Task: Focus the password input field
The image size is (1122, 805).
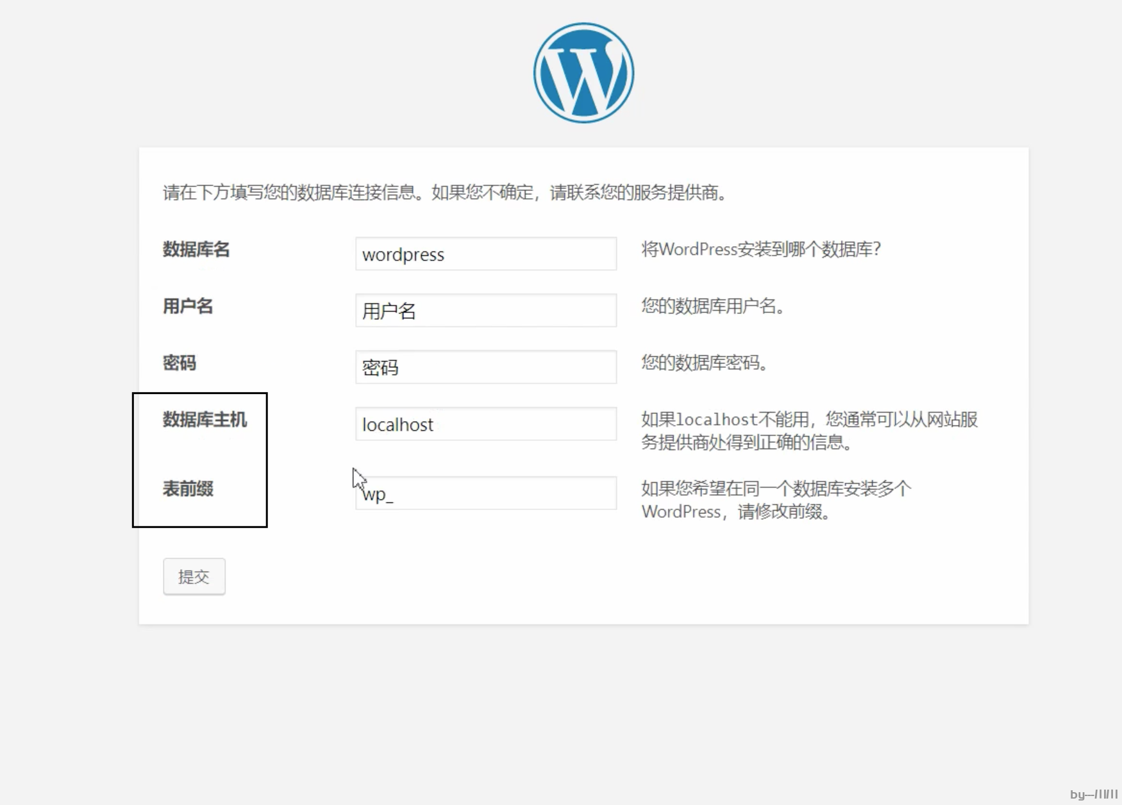Action: click(486, 367)
